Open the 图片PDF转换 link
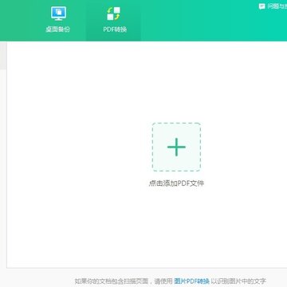 [x=191, y=281]
